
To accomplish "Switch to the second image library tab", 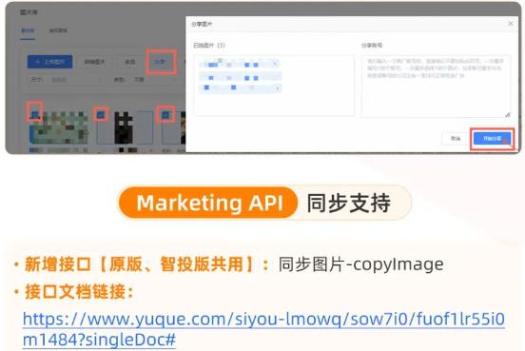I will [x=58, y=30].
